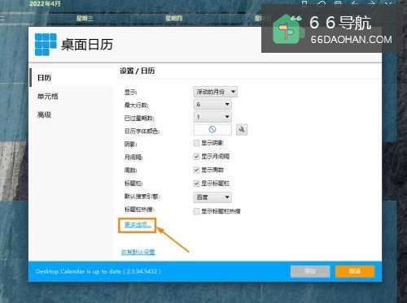
Task: Uncheck the 显示周数 checkbox
Action: pyautogui.click(x=196, y=170)
